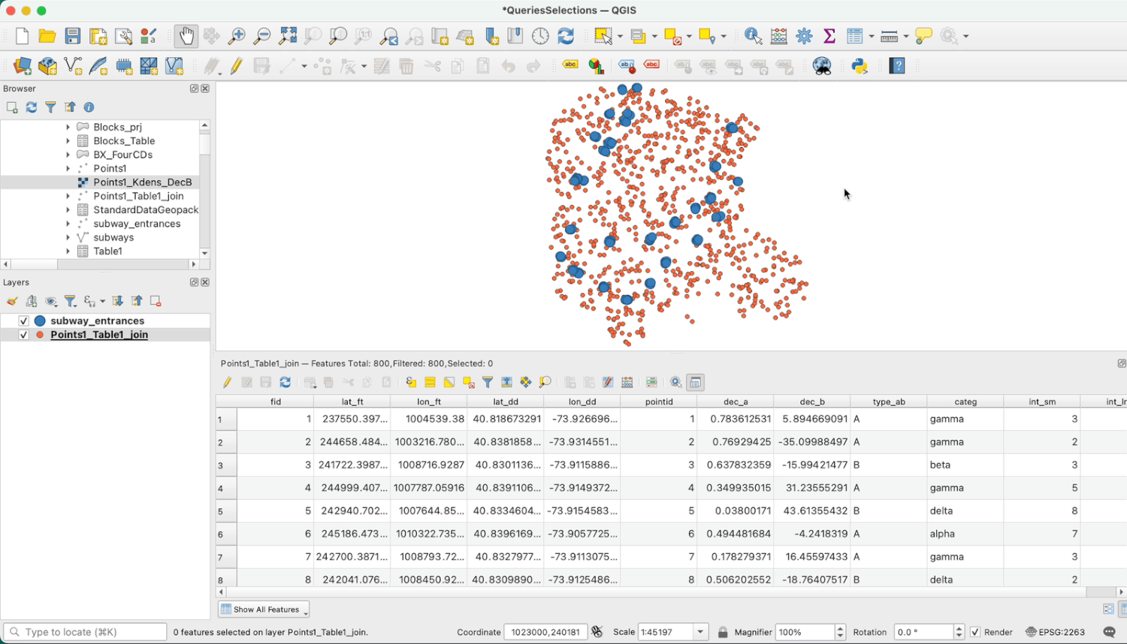Open the Python console
Viewport: 1127px width, 644px height.
[x=860, y=66]
